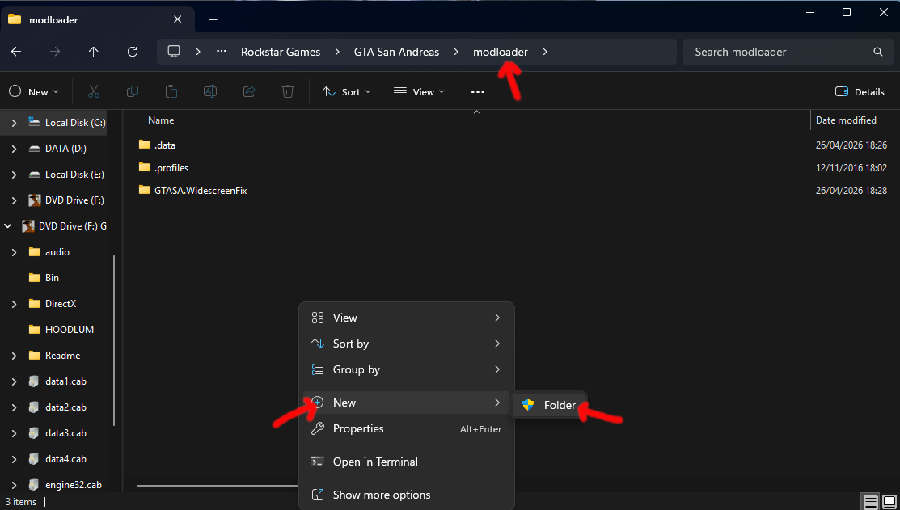The image size is (900, 510).
Task: Select Open in Terminal
Action: click(x=407, y=462)
